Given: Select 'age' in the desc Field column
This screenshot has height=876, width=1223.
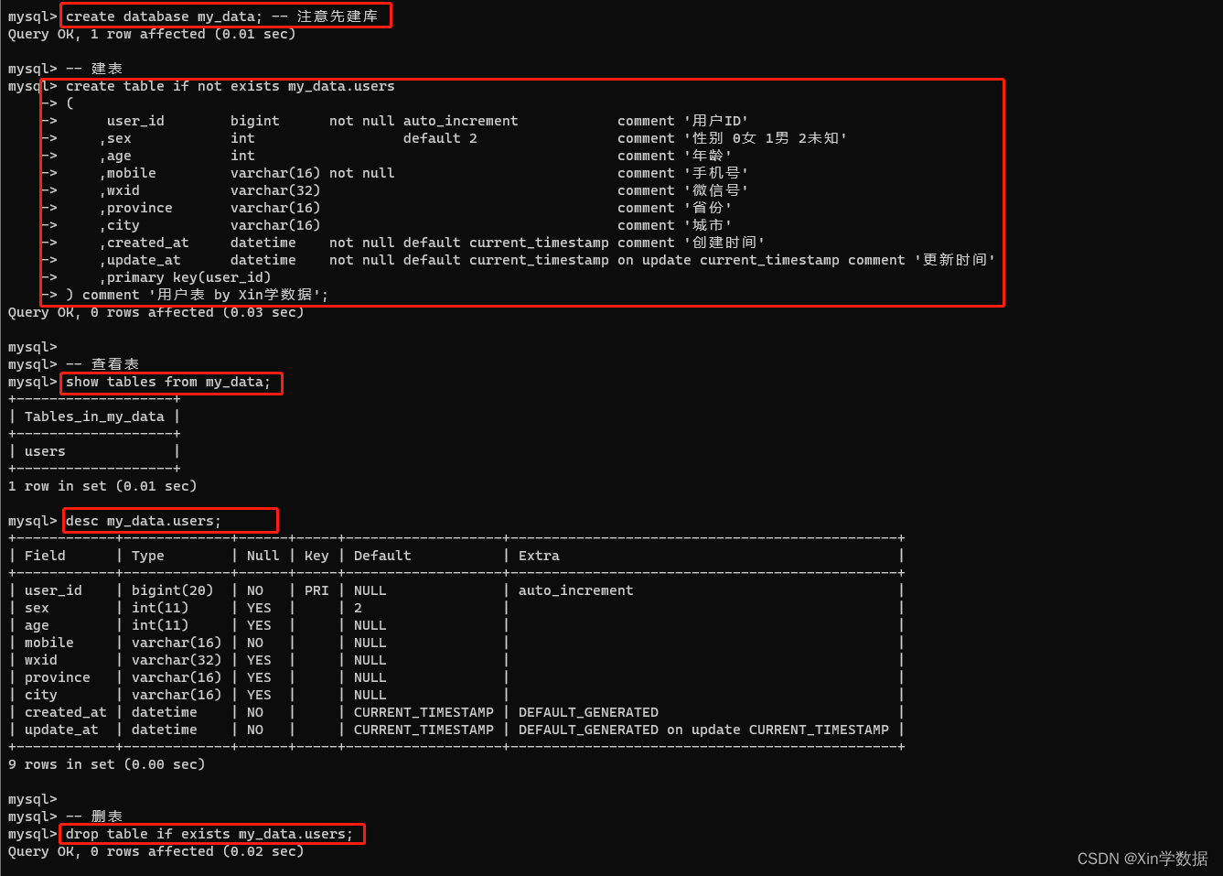Looking at the screenshot, I should (37, 625).
